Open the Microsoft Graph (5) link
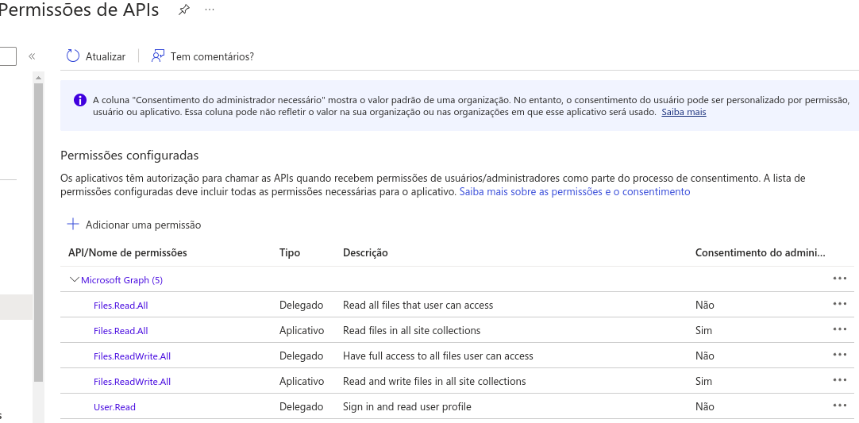Image resolution: width=859 pixels, height=423 pixels. coord(121,280)
